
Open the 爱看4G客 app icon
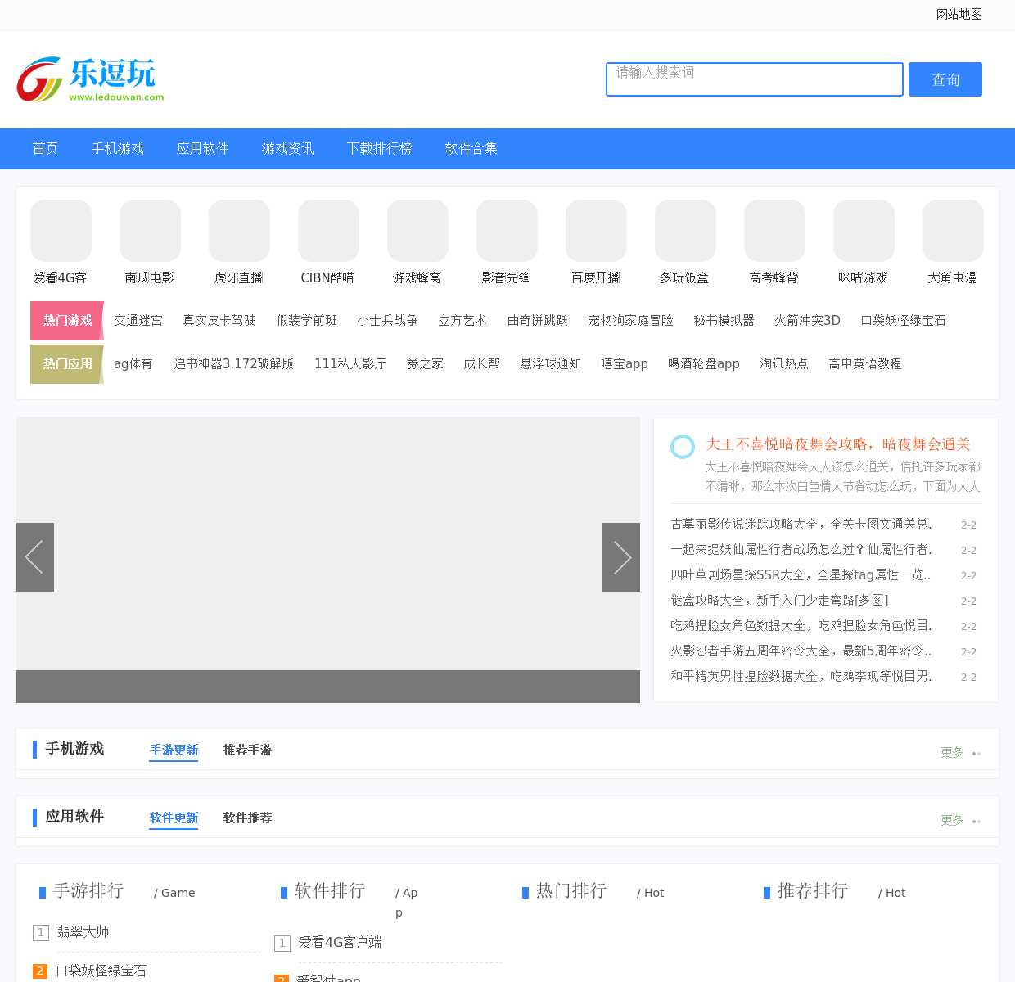tap(61, 231)
